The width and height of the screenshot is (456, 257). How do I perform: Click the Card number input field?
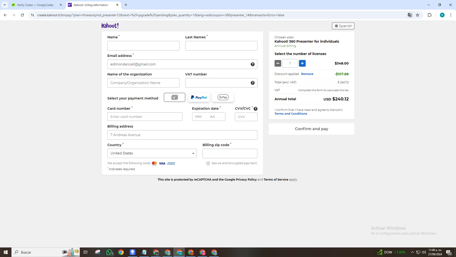[145, 117]
